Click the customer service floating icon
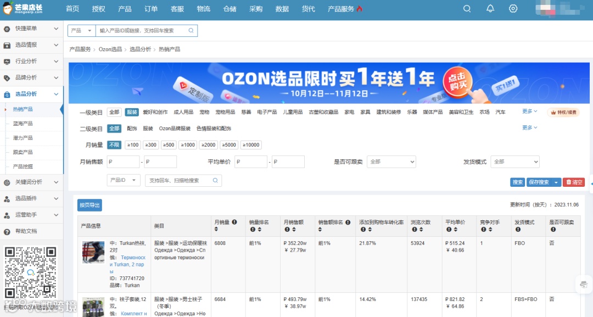The height and width of the screenshot is (317, 593). (x=584, y=285)
